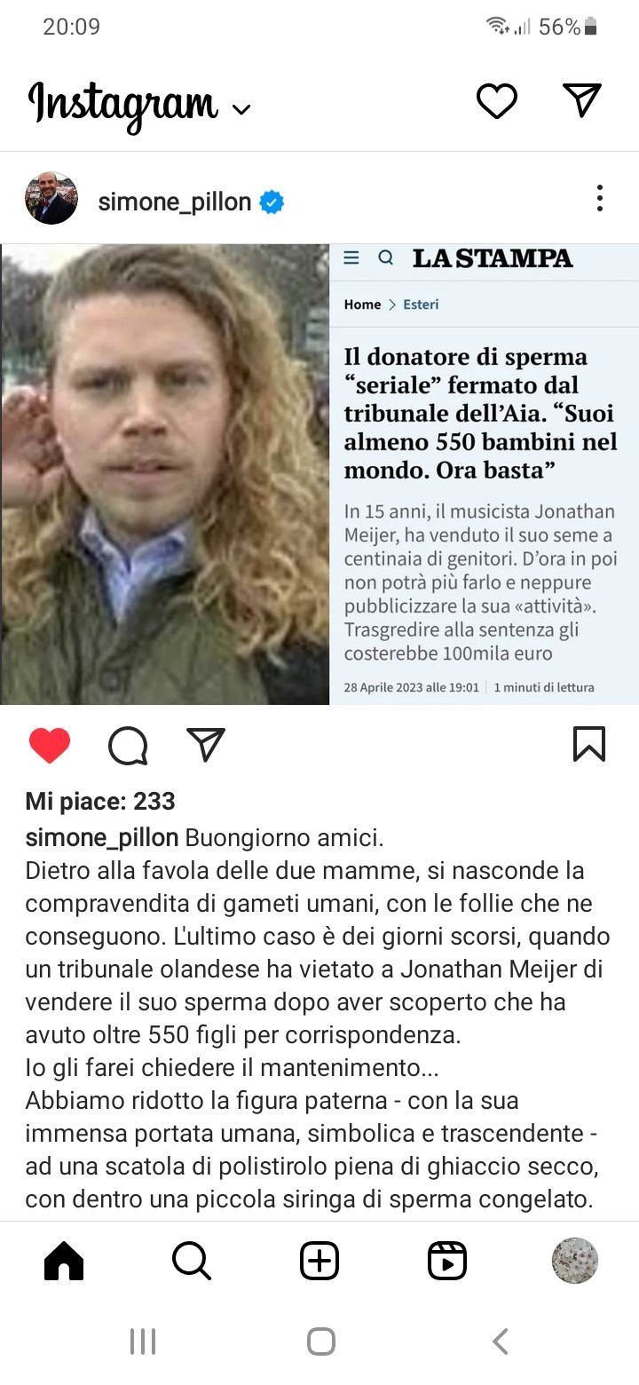
Task: Open the post's three-dot options menu
Action: [600, 198]
